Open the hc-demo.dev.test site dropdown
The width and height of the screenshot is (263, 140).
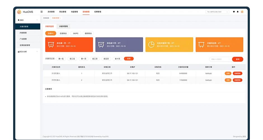tap(217, 12)
